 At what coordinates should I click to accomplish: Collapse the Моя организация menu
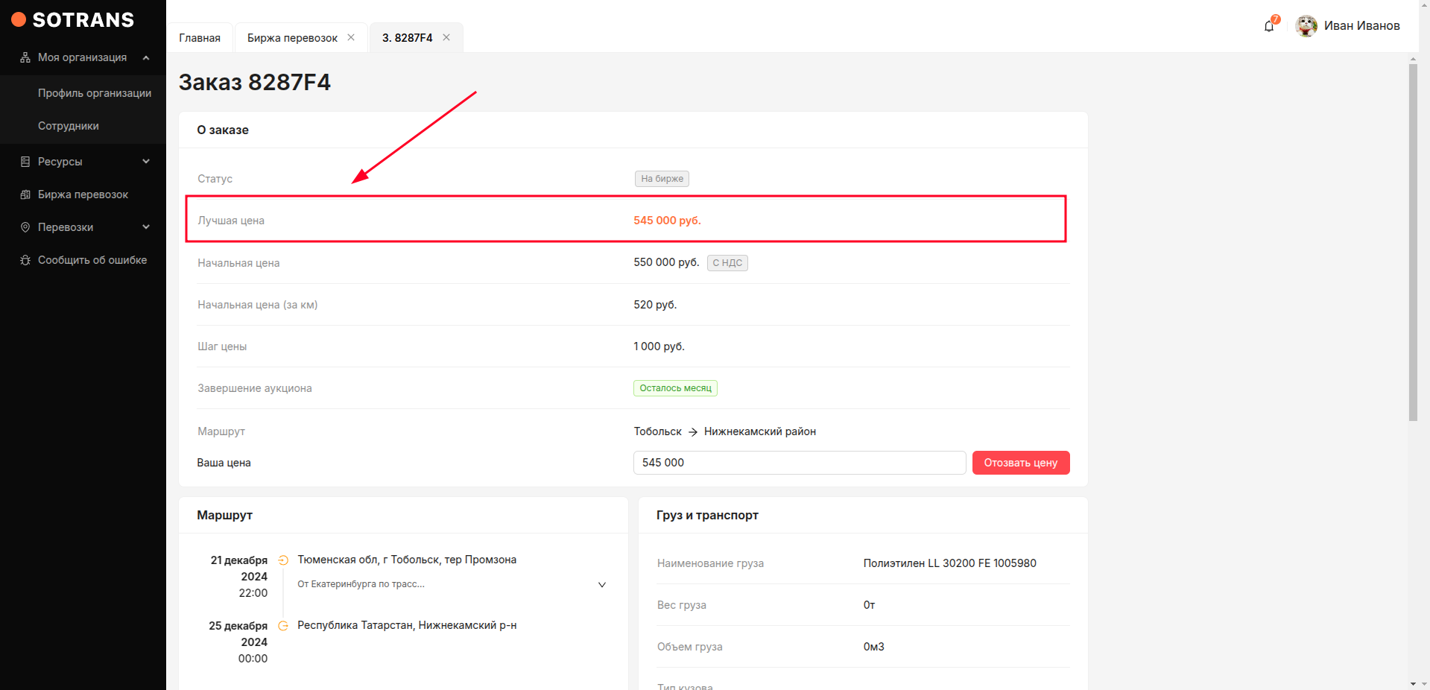point(146,57)
